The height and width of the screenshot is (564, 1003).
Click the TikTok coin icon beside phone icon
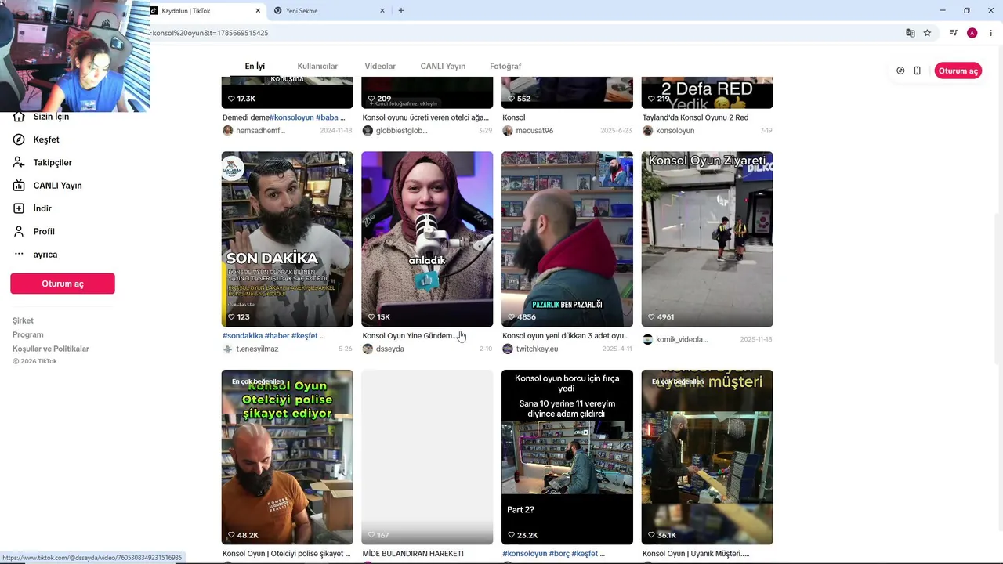point(900,70)
